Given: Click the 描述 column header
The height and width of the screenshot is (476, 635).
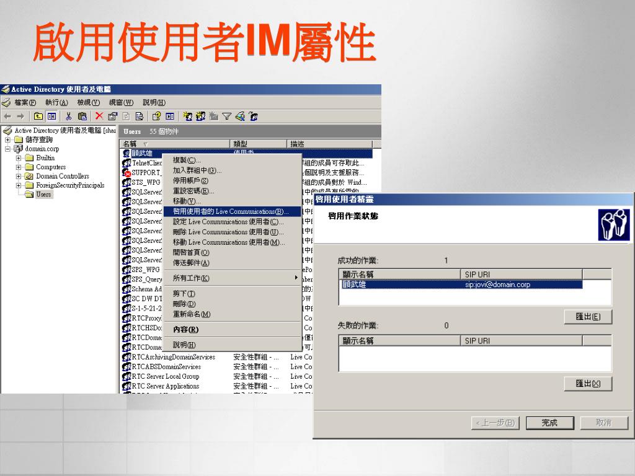Looking at the screenshot, I should point(329,144).
